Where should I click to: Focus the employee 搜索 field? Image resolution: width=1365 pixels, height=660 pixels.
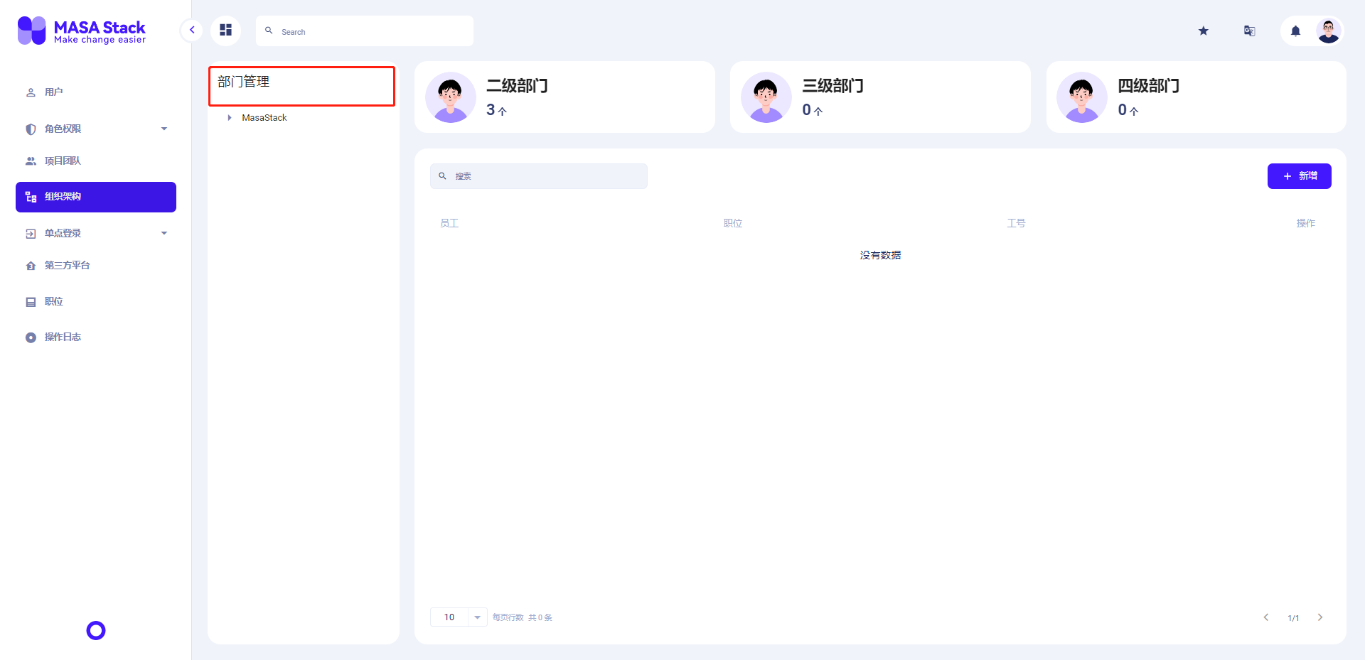[x=539, y=176]
